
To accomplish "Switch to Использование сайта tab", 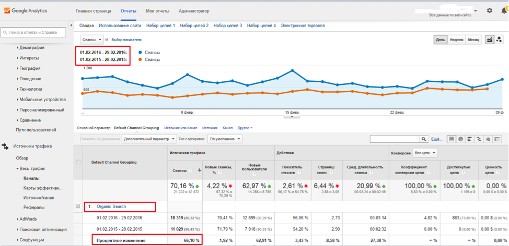I will [120, 26].
